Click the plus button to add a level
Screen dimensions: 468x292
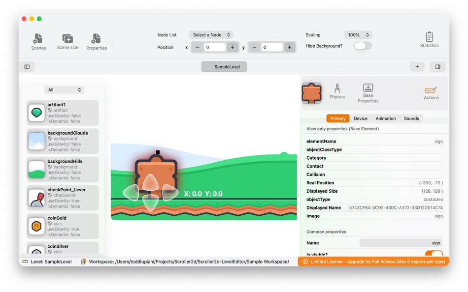tap(417, 66)
